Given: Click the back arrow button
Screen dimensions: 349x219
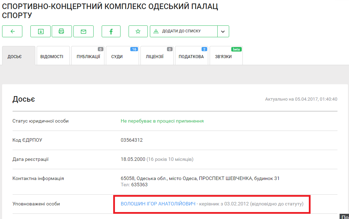Looking at the screenshot, I should (12, 31).
